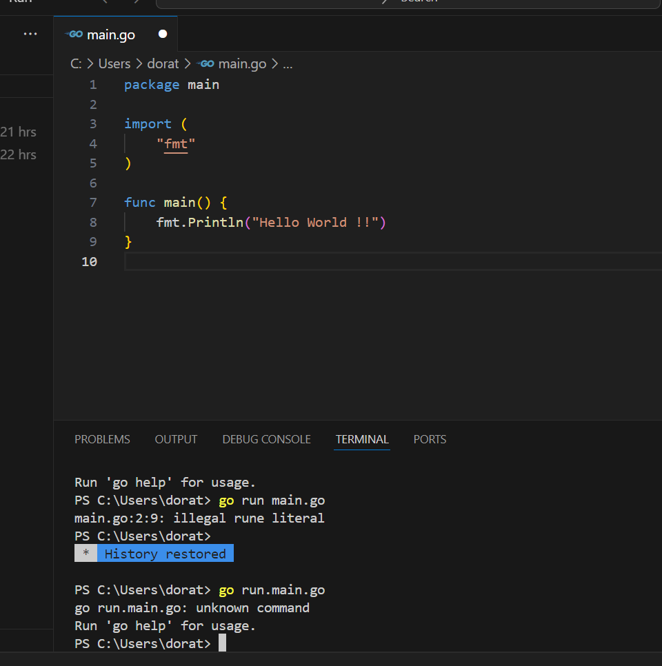Click the unsaved dot on main.go tab
Screen dimensions: 662x666
(x=163, y=34)
